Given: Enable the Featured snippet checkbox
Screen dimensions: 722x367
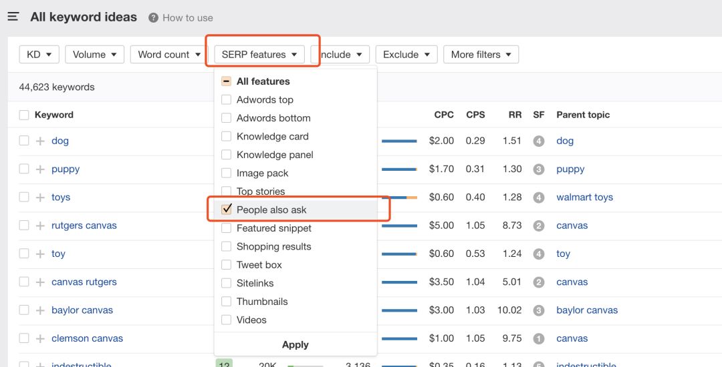Looking at the screenshot, I should 227,228.
